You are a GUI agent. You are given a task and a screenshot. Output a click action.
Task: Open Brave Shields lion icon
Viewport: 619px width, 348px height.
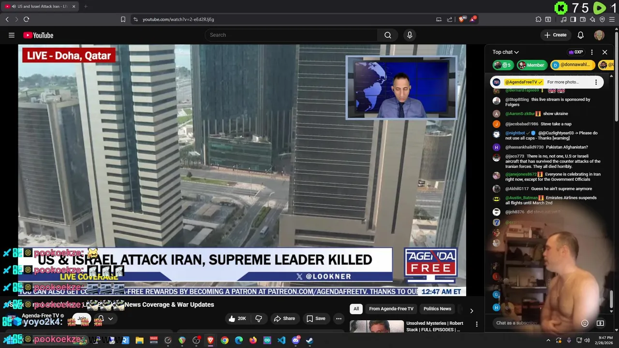[x=462, y=19]
